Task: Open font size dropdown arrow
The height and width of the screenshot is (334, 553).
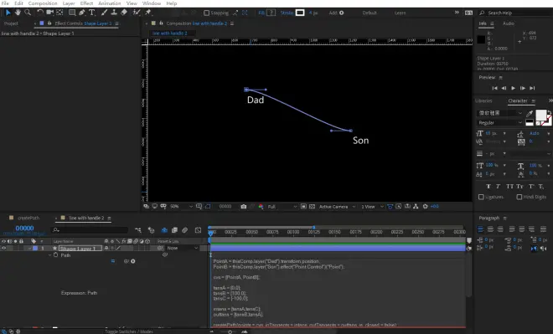Action: click(x=504, y=133)
